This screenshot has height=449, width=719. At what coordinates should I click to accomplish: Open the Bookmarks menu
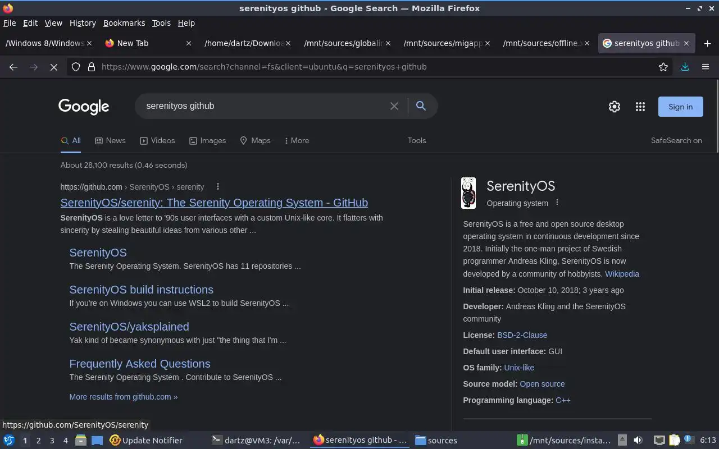[124, 23]
